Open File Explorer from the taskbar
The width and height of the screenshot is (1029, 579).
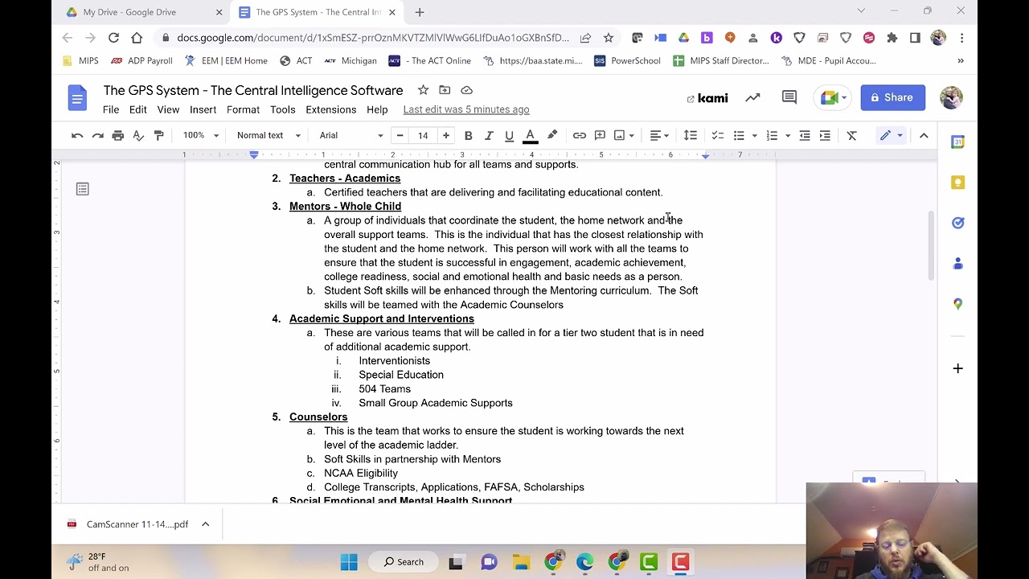coord(521,562)
